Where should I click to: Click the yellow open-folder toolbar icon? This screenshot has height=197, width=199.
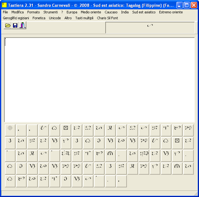coord(8,25)
